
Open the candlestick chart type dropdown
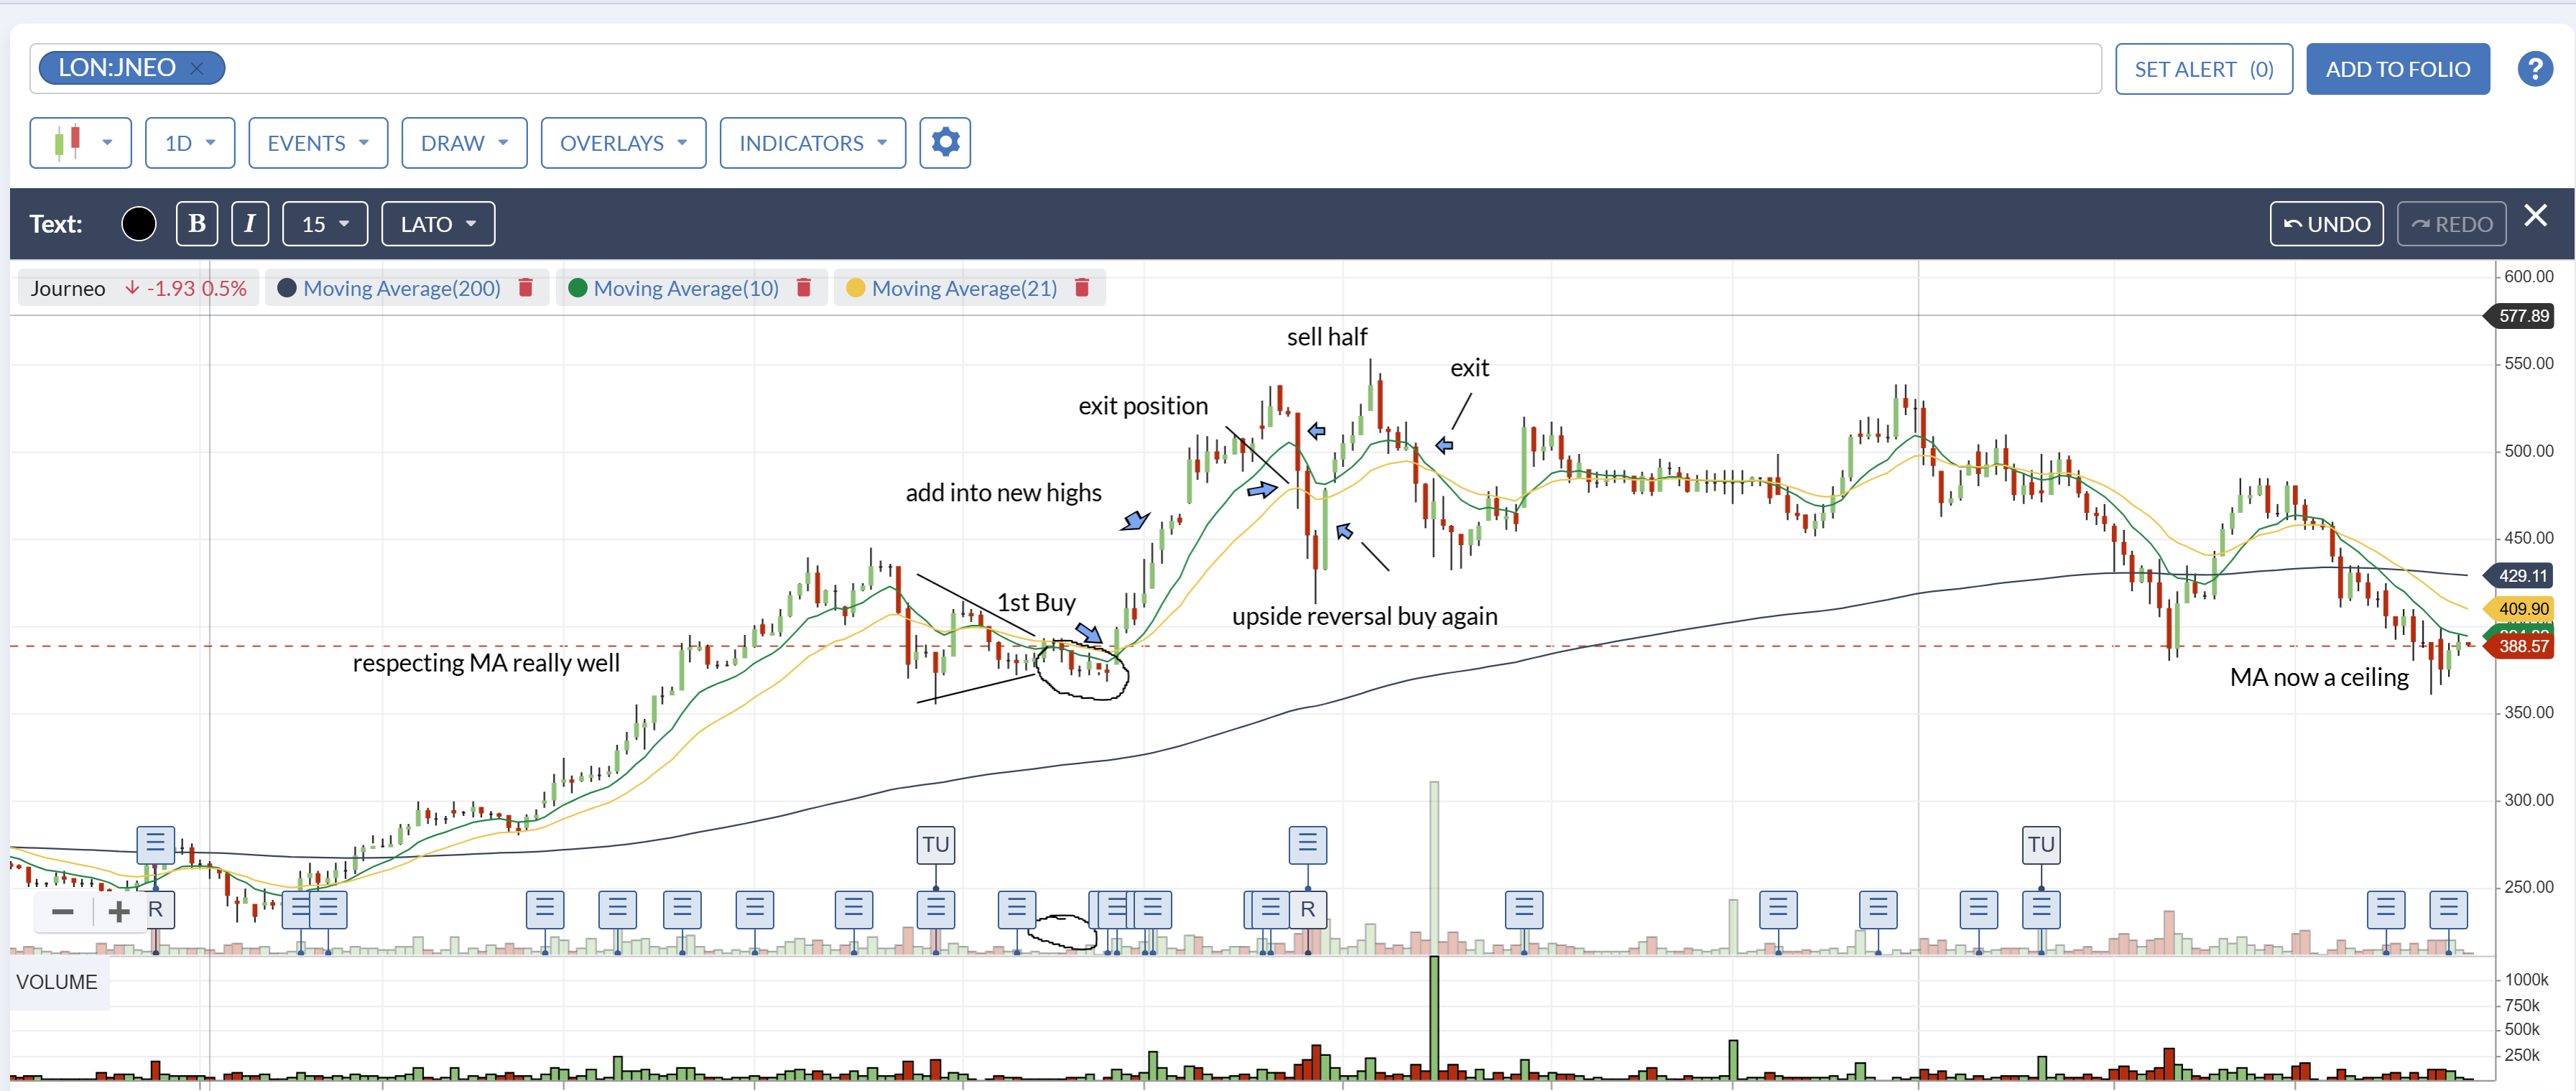(80, 143)
